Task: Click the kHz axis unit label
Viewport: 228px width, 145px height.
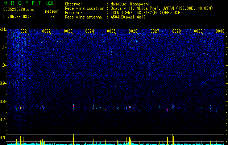Action: point(3,29)
